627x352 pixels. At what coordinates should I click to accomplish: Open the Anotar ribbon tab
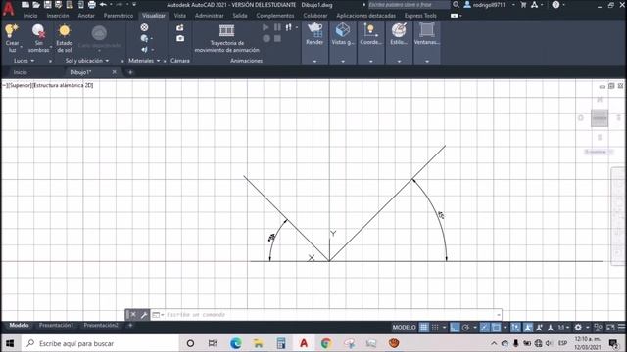click(86, 16)
